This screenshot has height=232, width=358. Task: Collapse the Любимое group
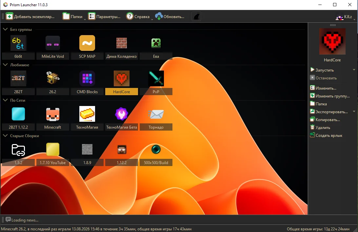[x=5, y=65]
